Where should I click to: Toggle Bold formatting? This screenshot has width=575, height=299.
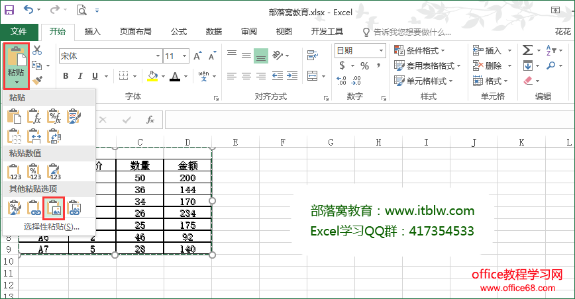tap(66, 76)
